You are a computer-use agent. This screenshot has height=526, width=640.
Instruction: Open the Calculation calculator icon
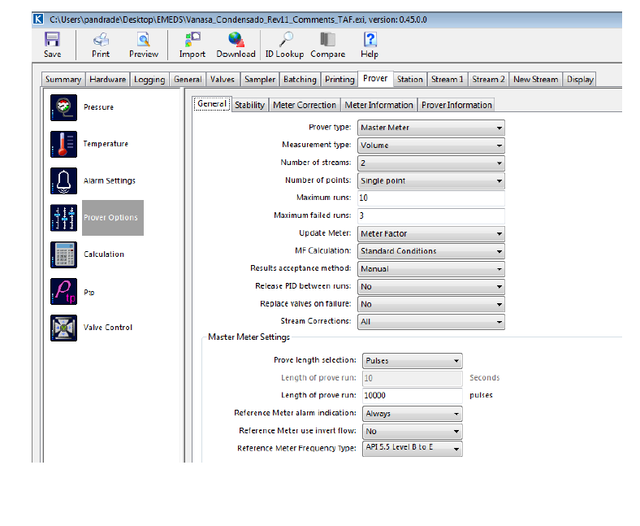coord(63,254)
